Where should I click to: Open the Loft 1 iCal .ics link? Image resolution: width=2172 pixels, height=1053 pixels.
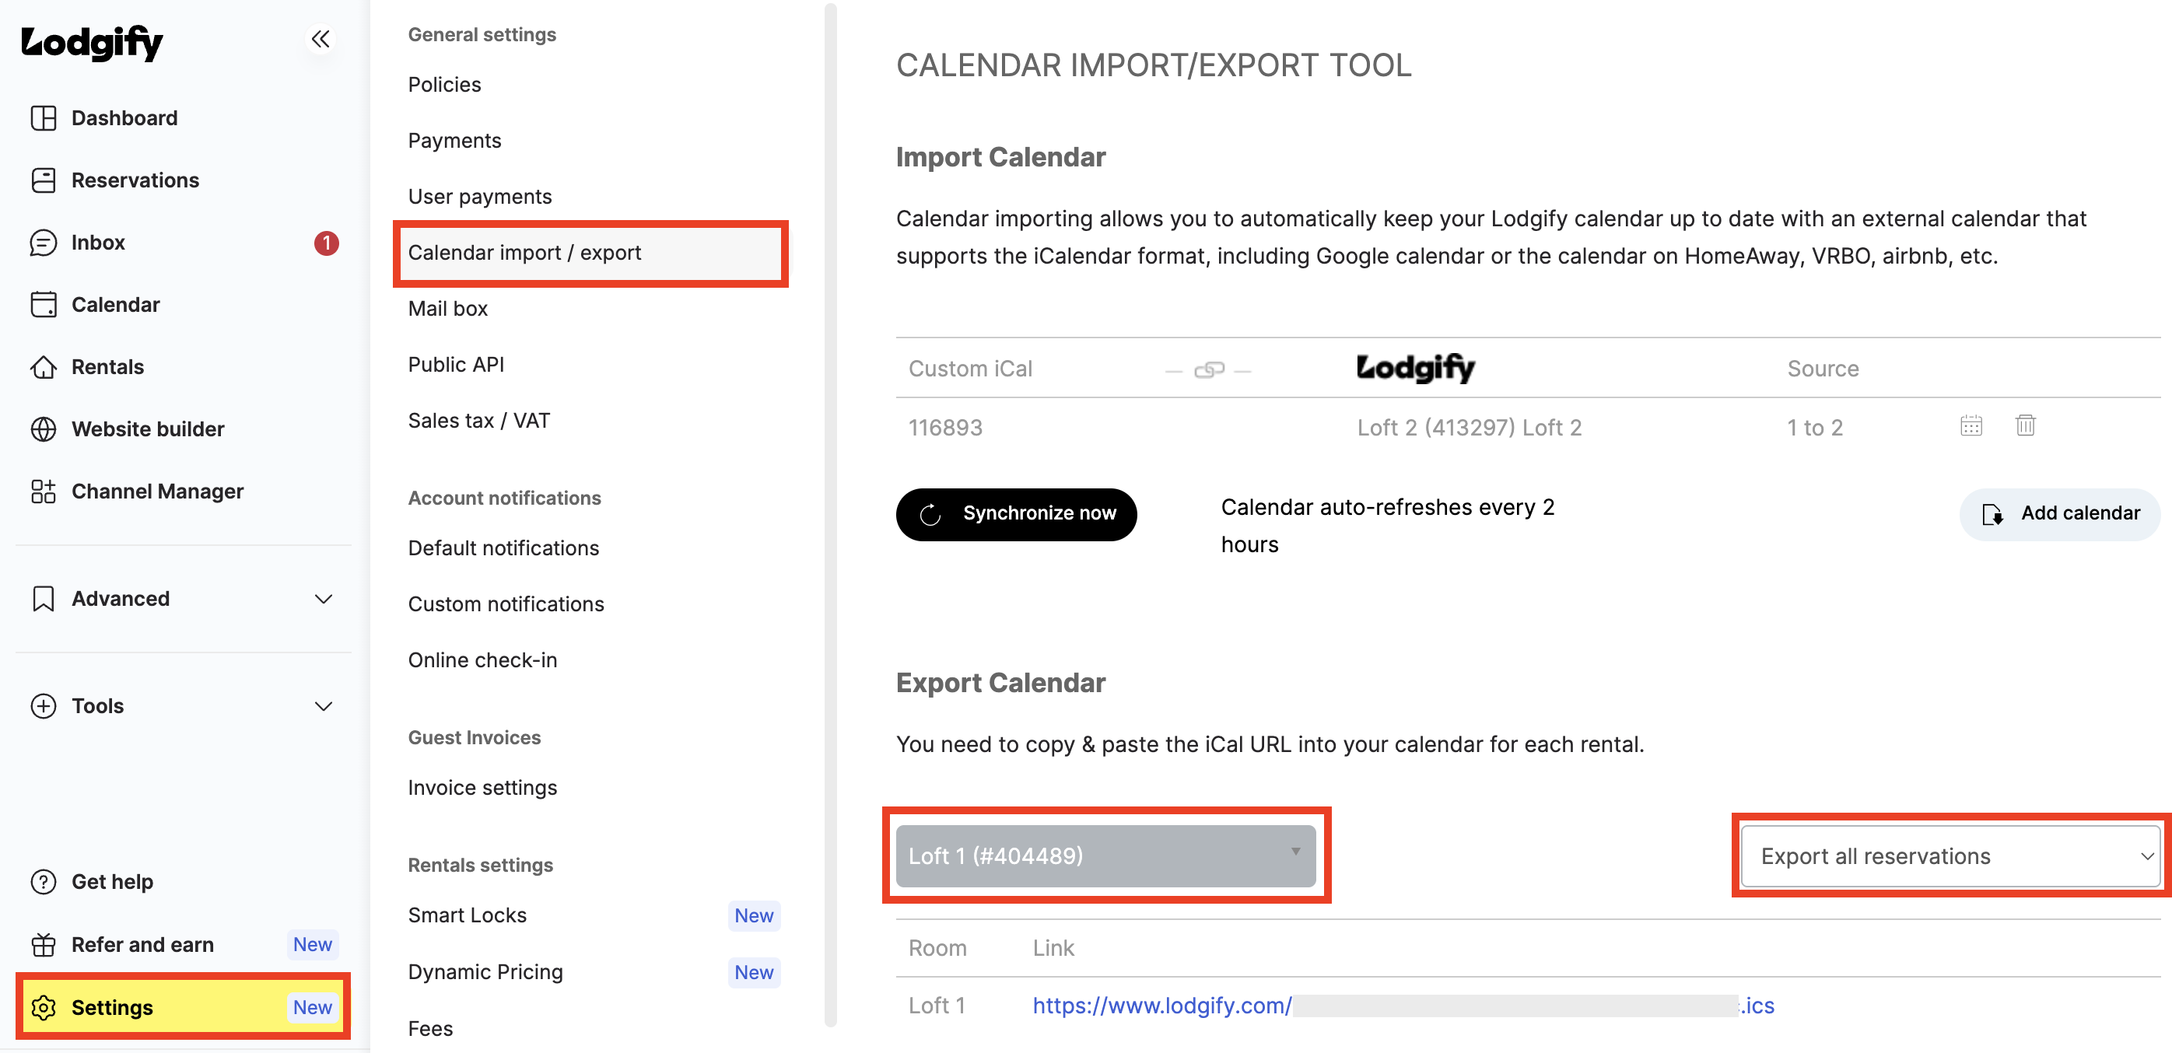(x=1403, y=1005)
